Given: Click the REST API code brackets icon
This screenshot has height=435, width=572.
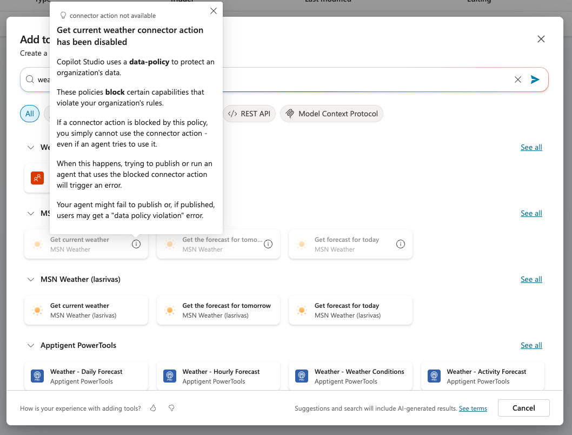Looking at the screenshot, I should pos(232,114).
